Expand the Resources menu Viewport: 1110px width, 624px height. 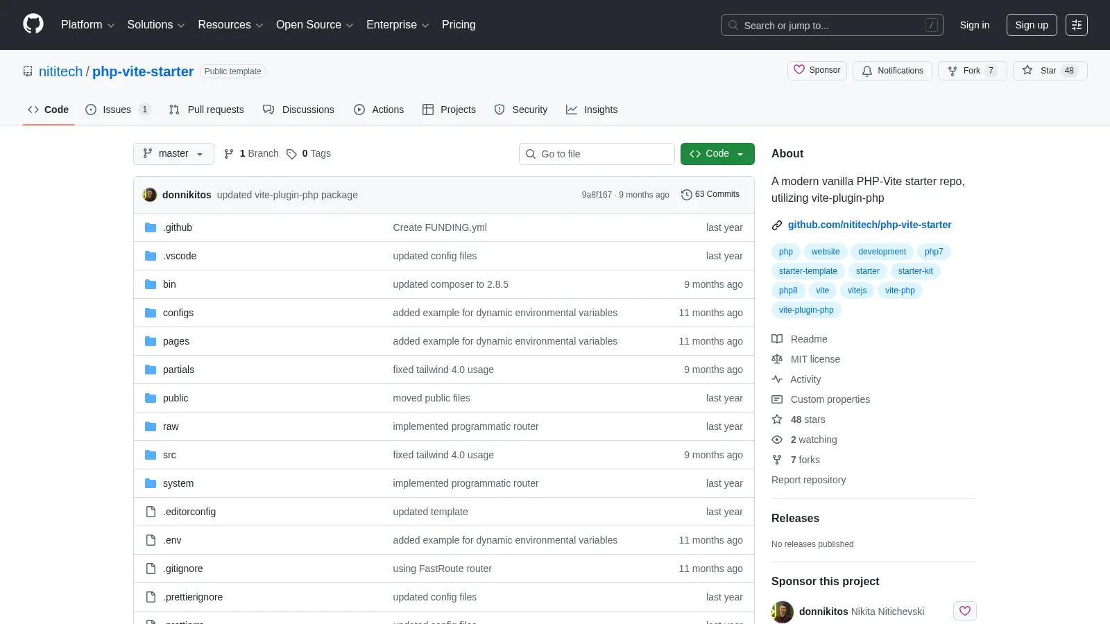click(x=230, y=25)
